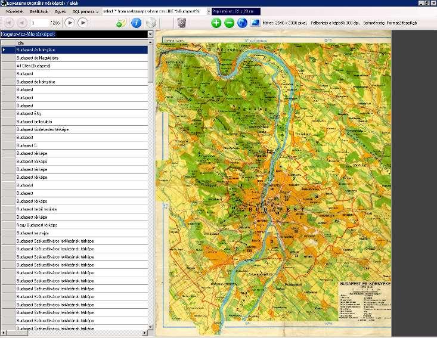The image size is (437, 338).
Task: Expand the SQL query dropdown arrow
Action: tap(209, 11)
